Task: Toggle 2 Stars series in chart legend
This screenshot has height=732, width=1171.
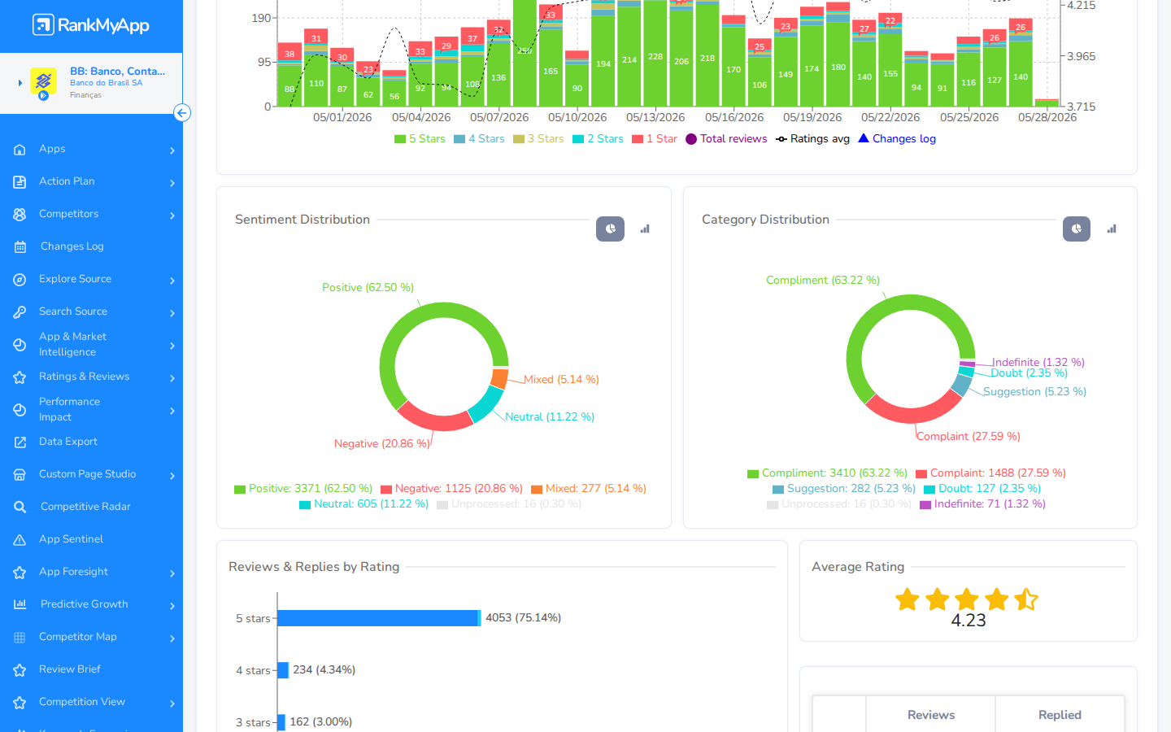Action: click(598, 139)
